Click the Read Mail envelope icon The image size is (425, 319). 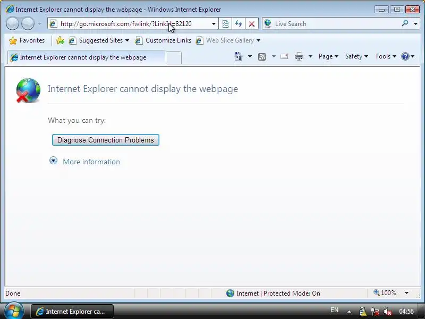(284, 56)
